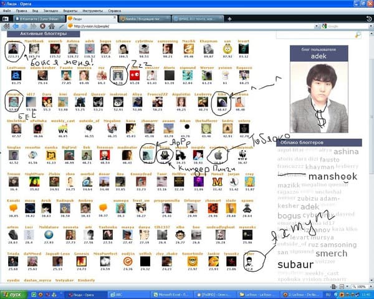Screen dimensions: 374x299
Task: Switch to the @MAIL.RU tab
Action: pos(198,19)
